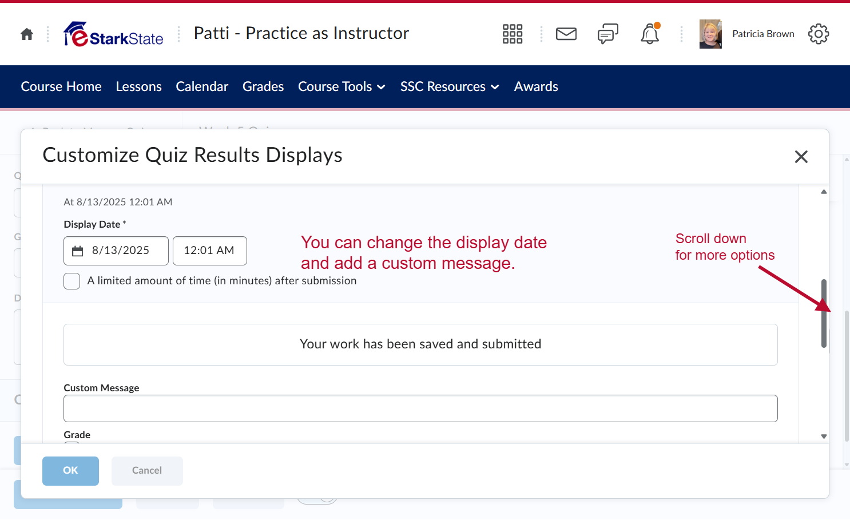850x520 pixels.
Task: Expand the Course Tools dropdown
Action: coord(341,87)
